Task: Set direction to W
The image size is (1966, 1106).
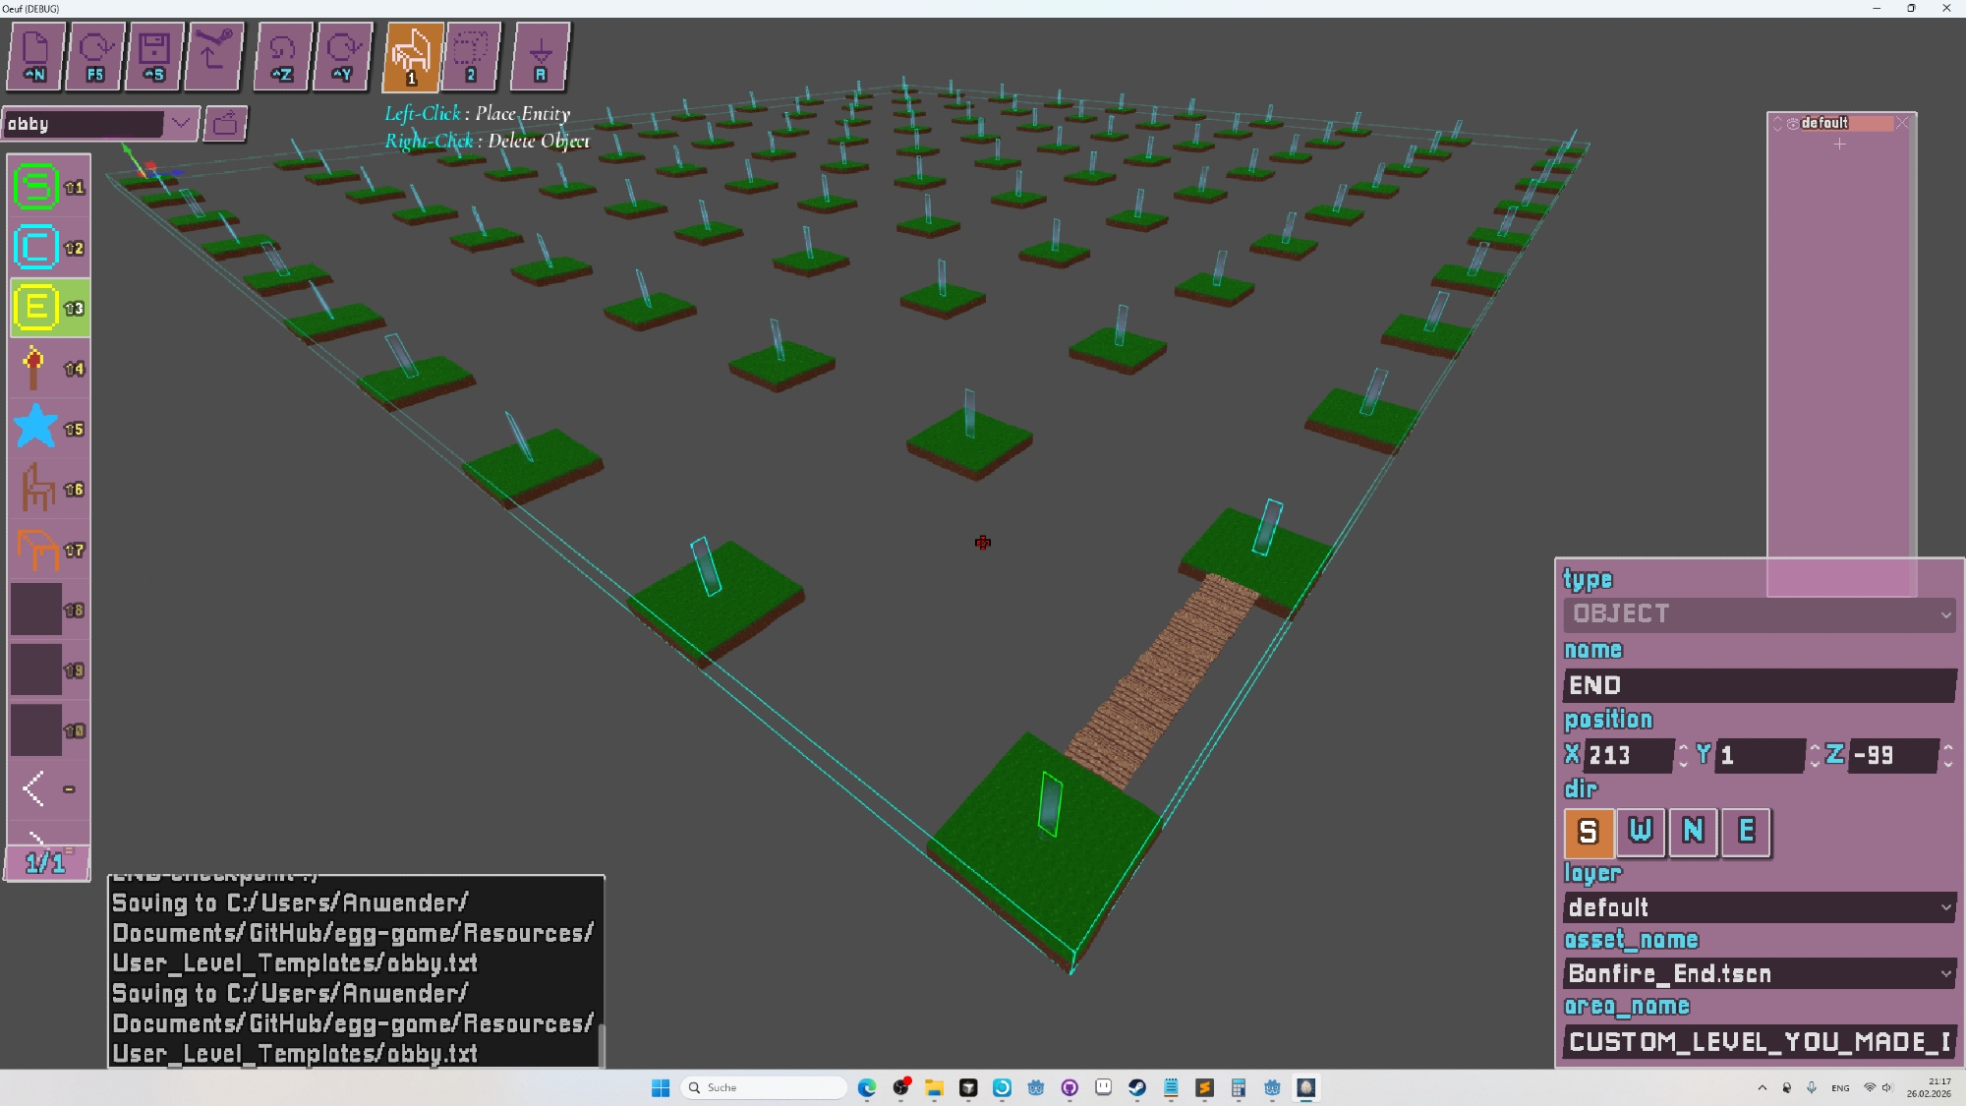Action: click(1640, 832)
